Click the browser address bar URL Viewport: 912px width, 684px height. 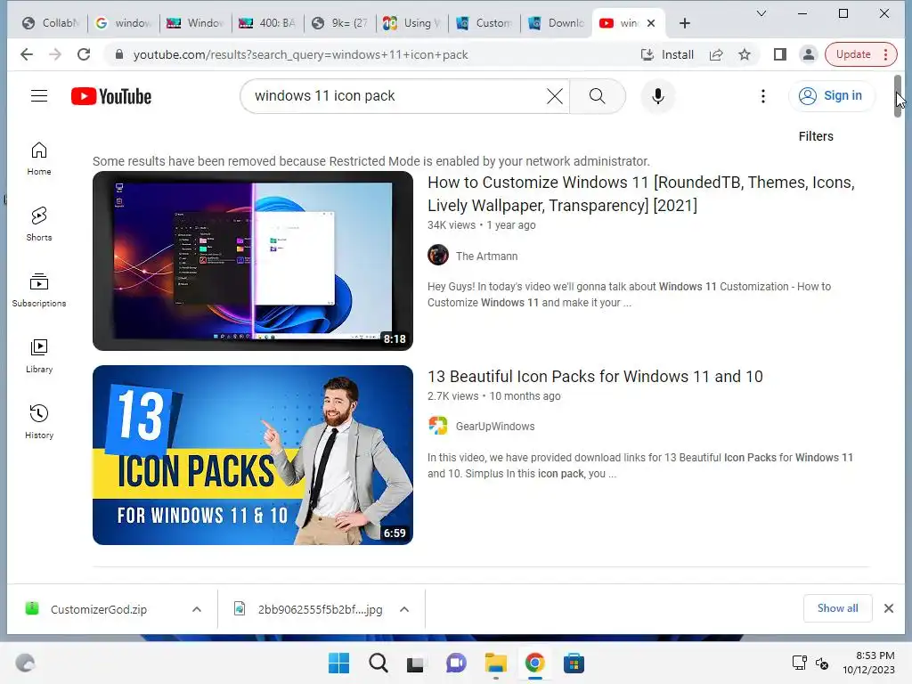pyautogui.click(x=301, y=54)
